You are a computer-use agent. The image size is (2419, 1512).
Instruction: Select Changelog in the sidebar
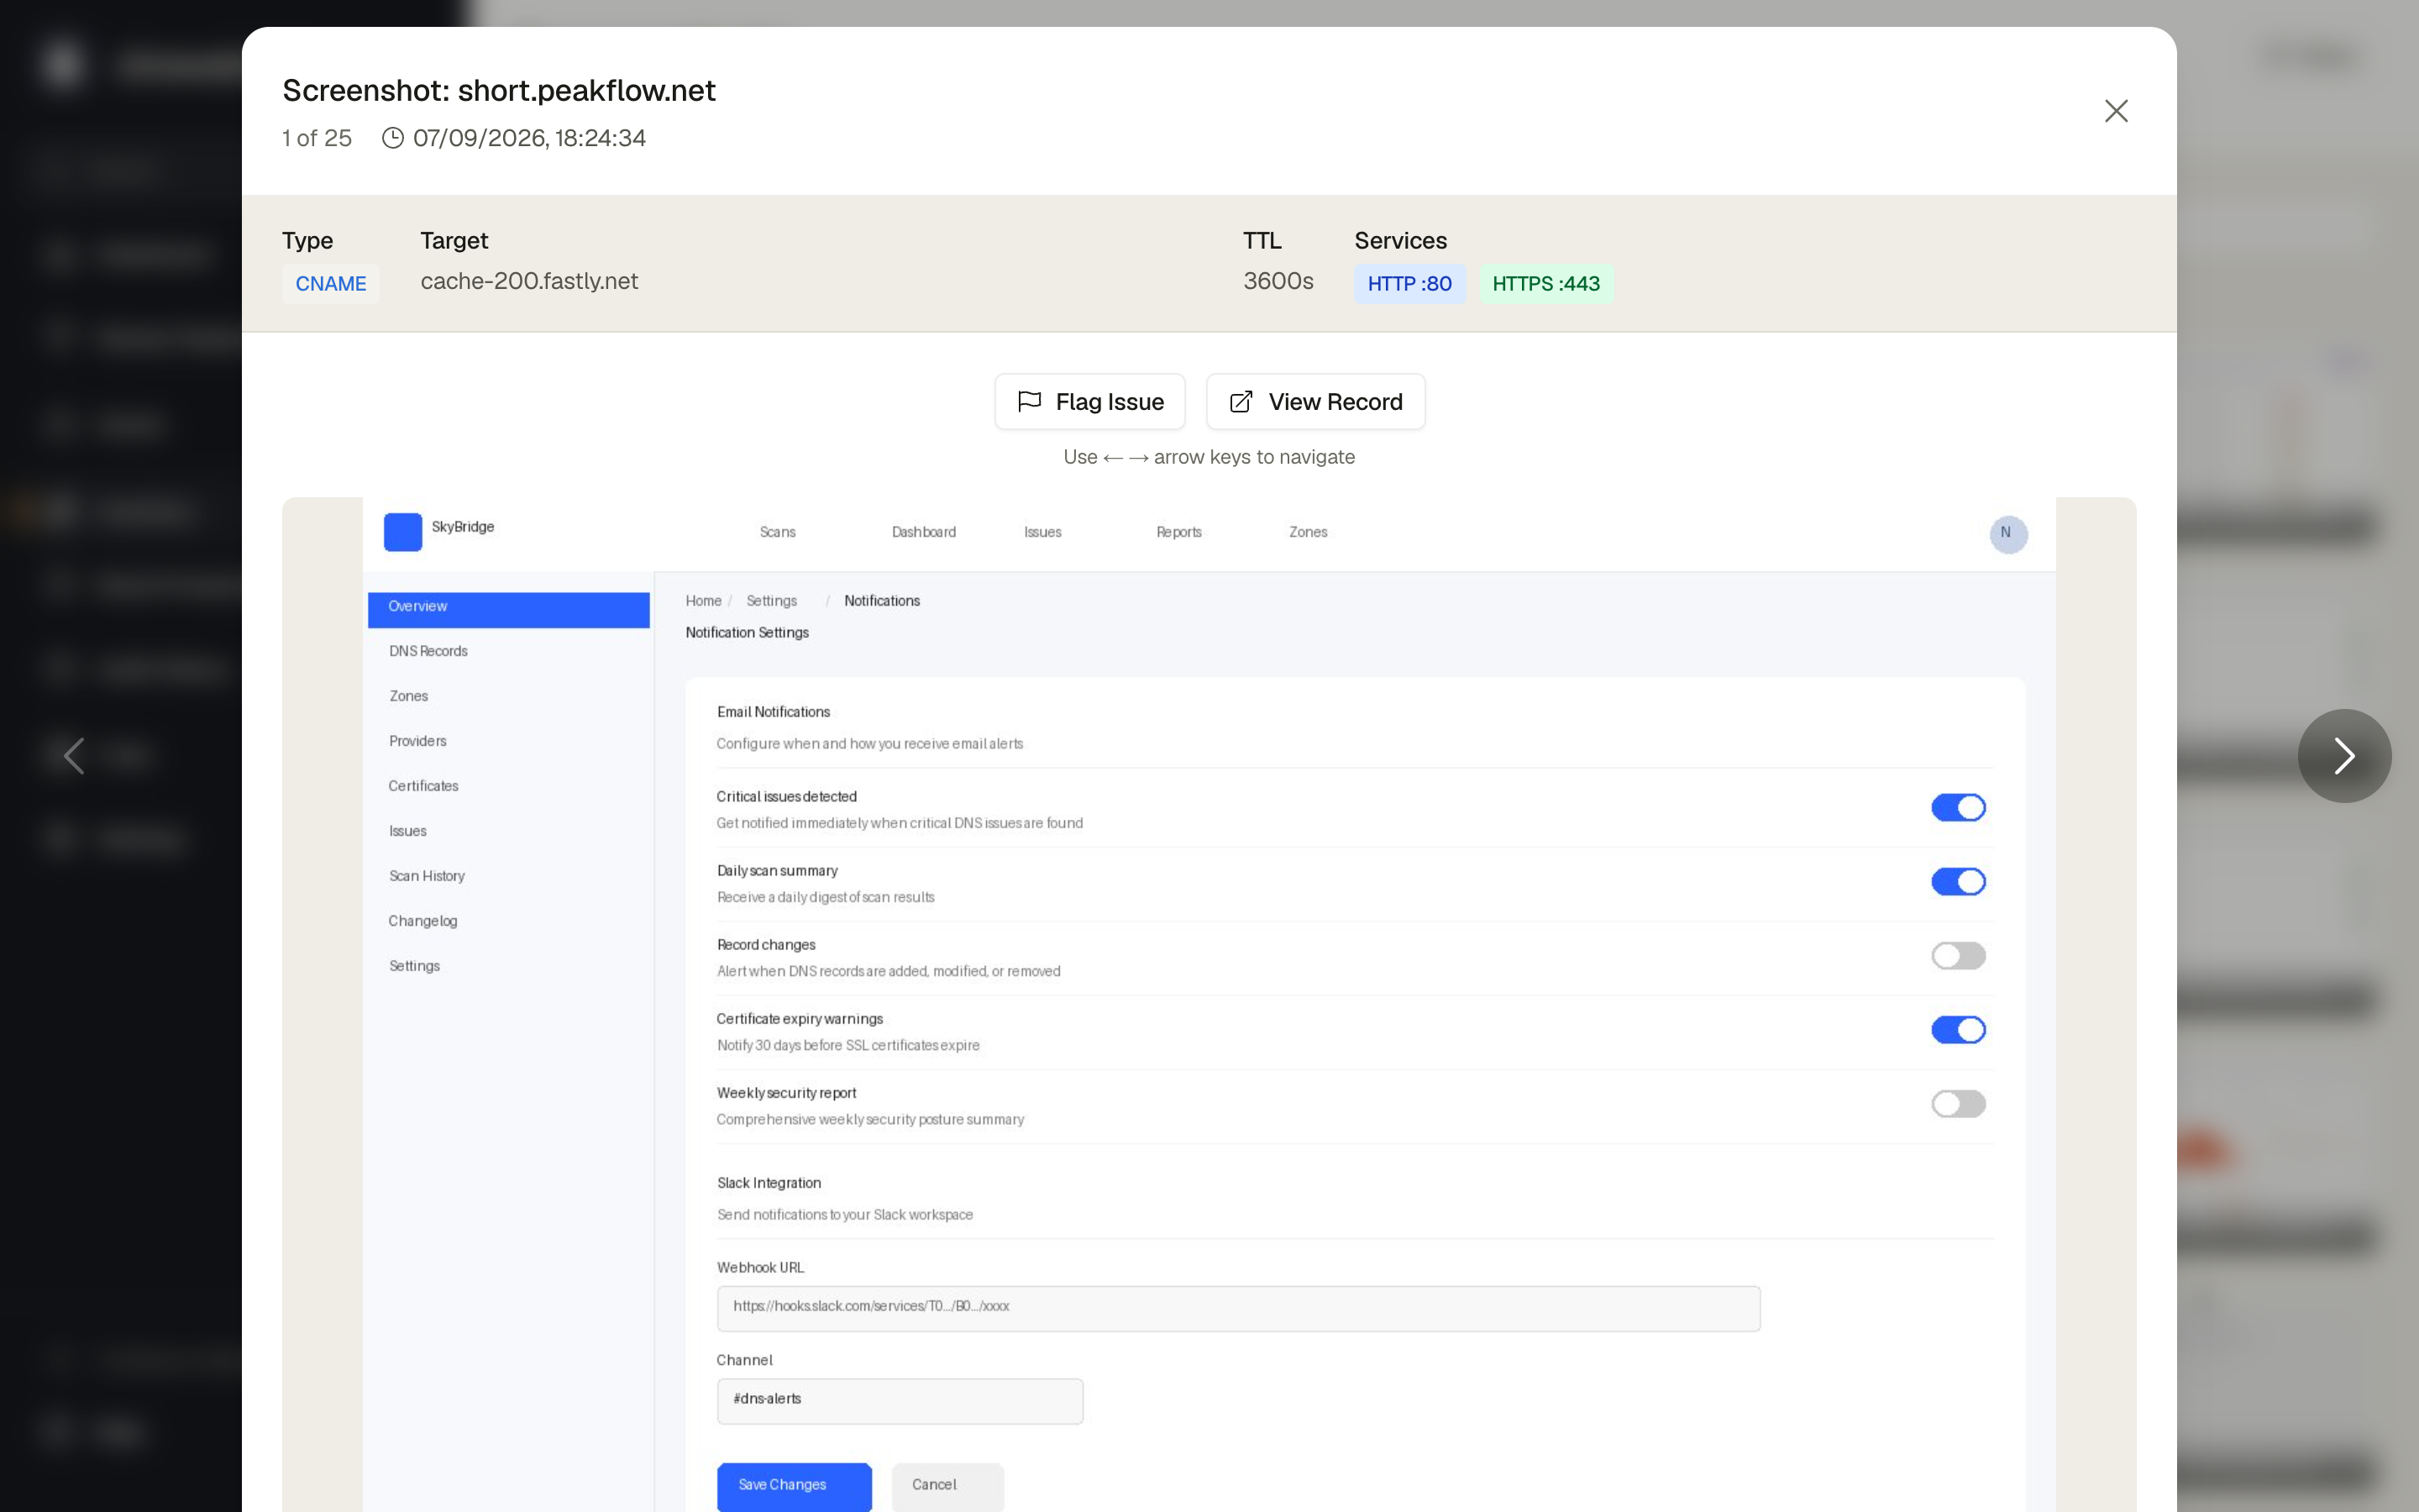tap(422, 921)
